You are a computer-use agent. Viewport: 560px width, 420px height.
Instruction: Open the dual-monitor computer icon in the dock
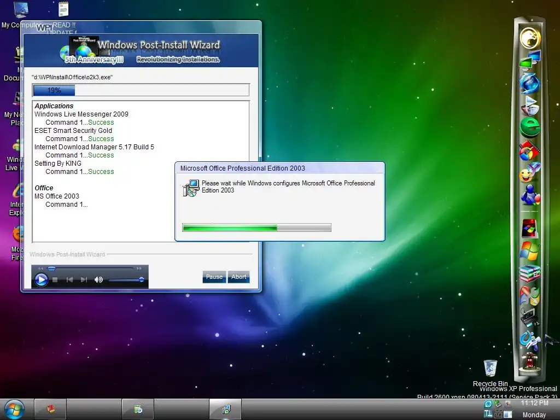tap(530, 60)
